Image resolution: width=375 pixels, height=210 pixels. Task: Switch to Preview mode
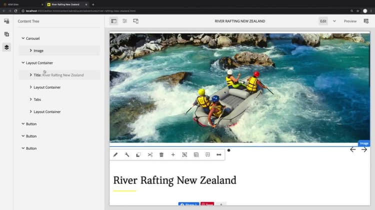click(x=350, y=21)
